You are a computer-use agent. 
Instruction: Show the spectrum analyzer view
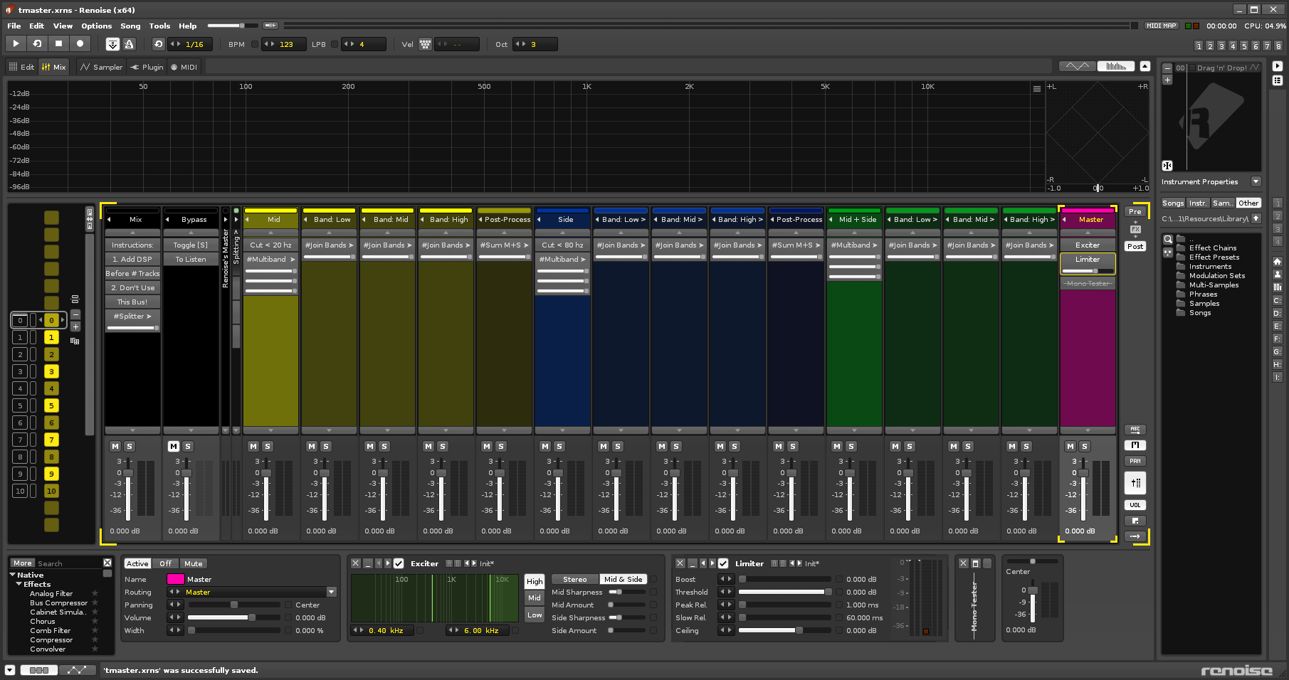tap(1116, 66)
